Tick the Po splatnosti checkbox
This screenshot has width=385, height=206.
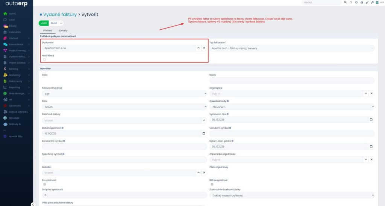[44, 184]
